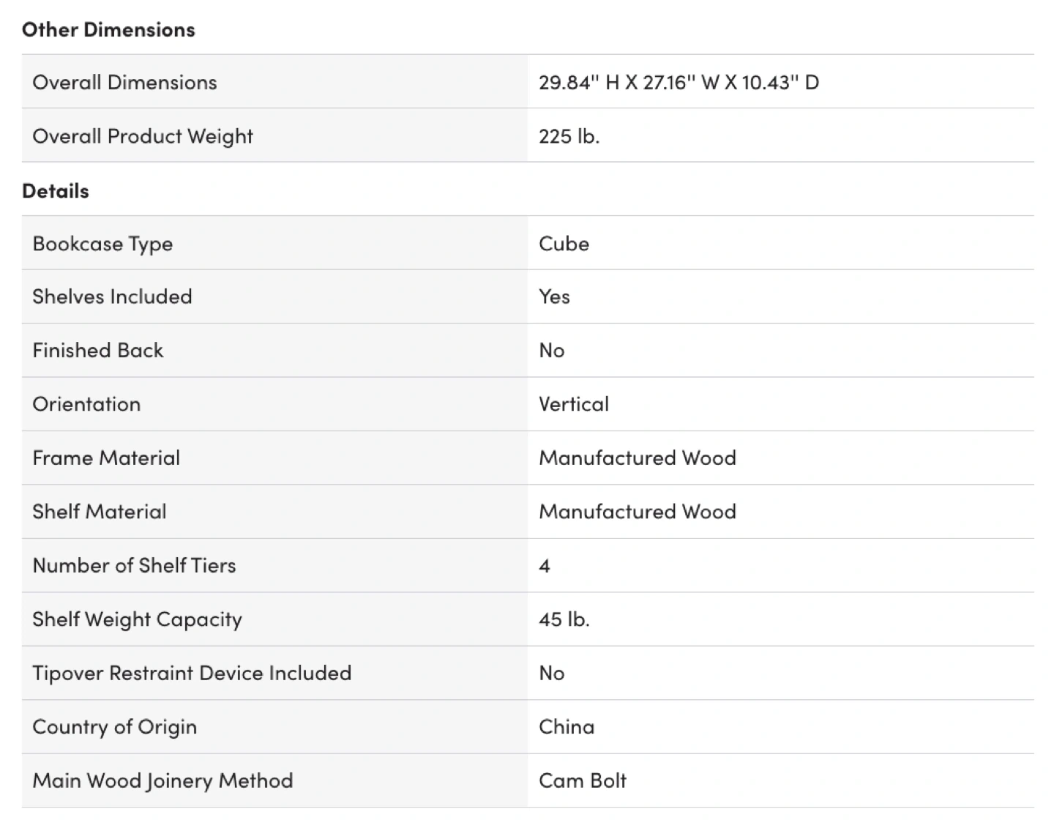The width and height of the screenshot is (1054, 820).
Task: Click the Shelves Included label
Action: click(112, 297)
